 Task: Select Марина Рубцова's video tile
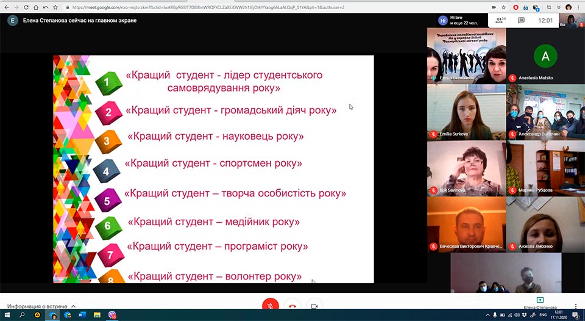545,168
